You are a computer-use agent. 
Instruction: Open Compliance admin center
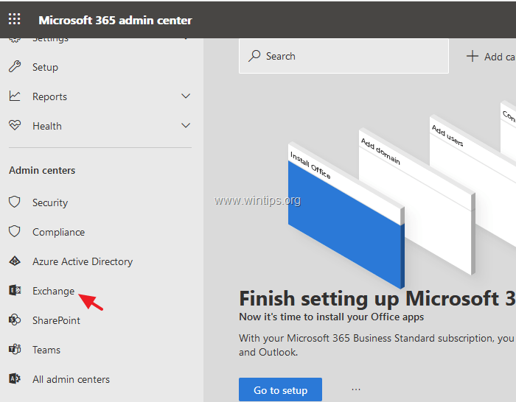click(58, 233)
